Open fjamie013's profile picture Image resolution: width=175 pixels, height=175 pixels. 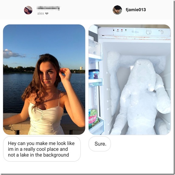[117, 10]
